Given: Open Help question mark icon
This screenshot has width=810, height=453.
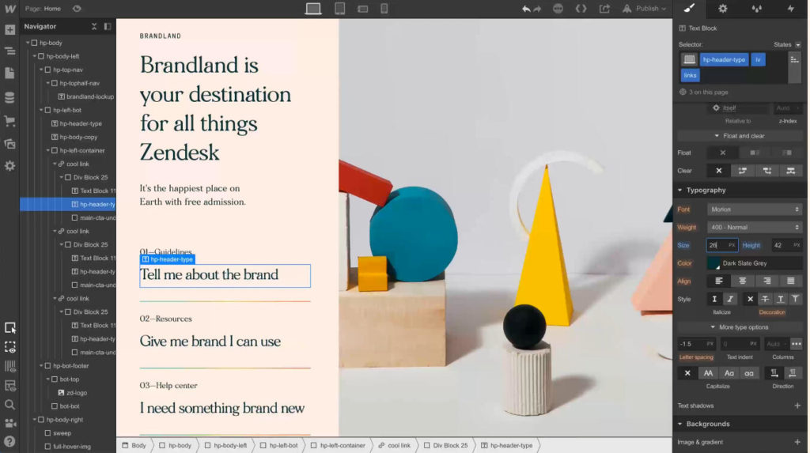Looking at the screenshot, I should (9, 442).
